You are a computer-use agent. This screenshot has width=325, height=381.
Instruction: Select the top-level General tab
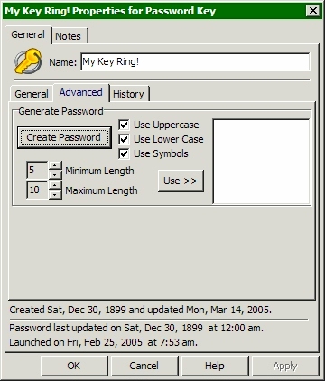click(x=28, y=34)
